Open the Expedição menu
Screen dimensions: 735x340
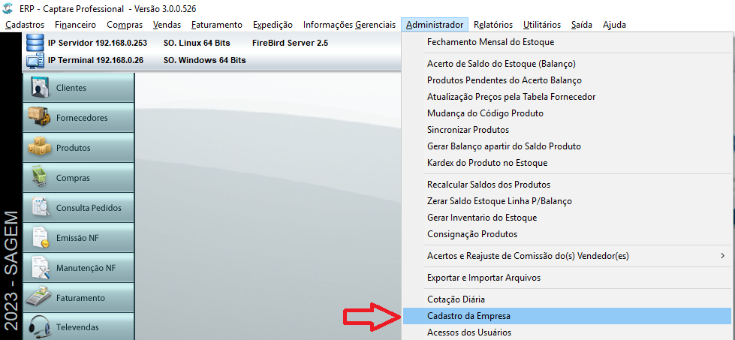[x=273, y=25]
